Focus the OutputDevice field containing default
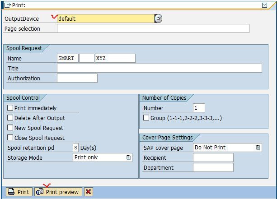Image resolution: width=277 pixels, height=199 pixels. pos(106,19)
